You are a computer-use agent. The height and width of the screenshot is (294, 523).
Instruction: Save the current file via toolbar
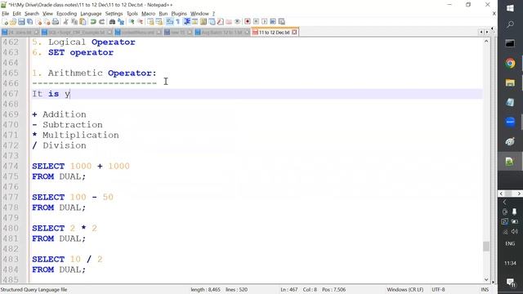(x=21, y=22)
